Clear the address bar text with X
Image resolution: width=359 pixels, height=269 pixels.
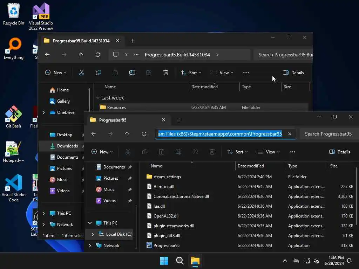290,134
